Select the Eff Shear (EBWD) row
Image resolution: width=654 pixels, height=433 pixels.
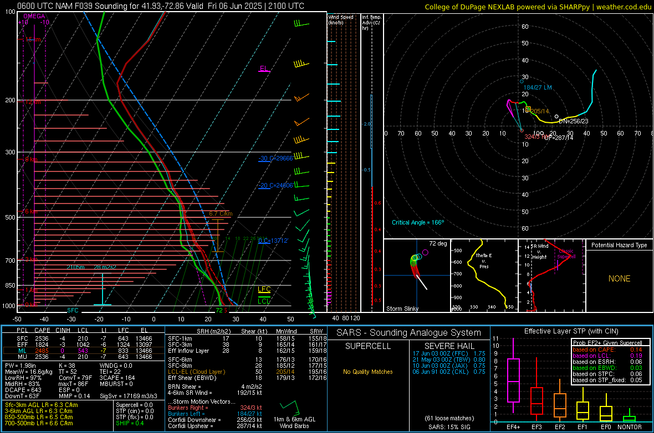pyautogui.click(x=247, y=378)
